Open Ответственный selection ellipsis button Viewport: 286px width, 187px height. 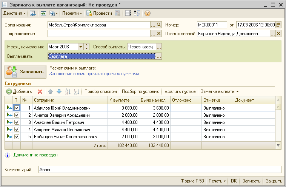pos(272,34)
